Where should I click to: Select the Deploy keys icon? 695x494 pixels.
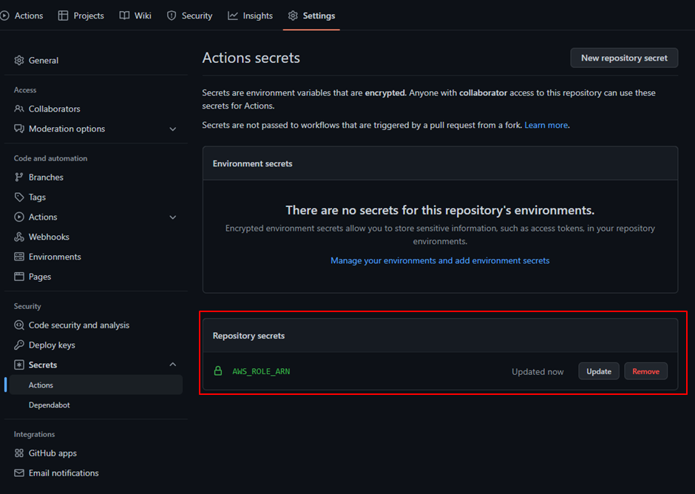pyautogui.click(x=18, y=345)
